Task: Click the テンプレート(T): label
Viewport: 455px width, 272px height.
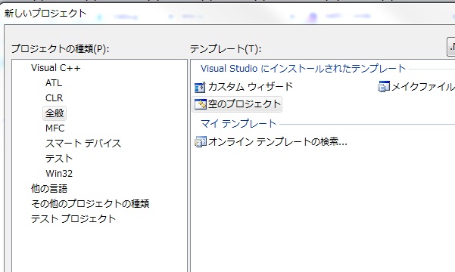Action: (x=226, y=48)
